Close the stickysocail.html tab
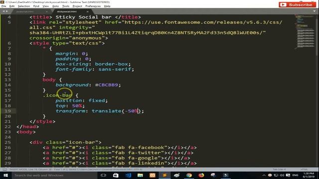The height and width of the screenshot is (179, 319). 88,11
